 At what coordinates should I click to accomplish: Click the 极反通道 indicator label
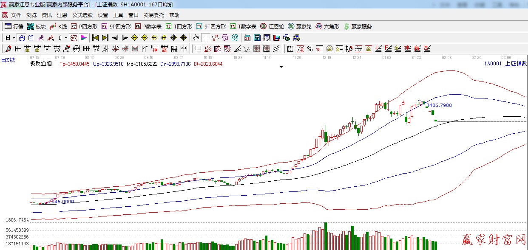coord(41,64)
